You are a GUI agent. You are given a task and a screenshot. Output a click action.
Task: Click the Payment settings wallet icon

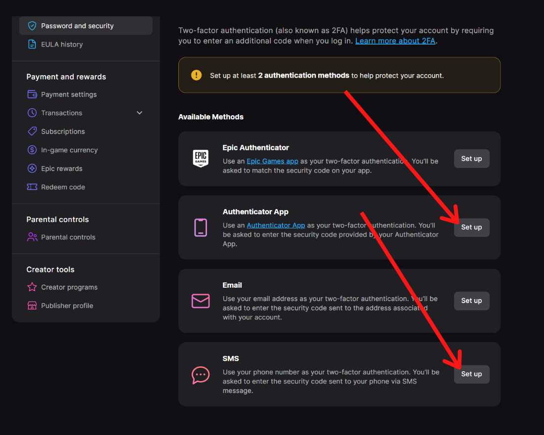point(32,94)
